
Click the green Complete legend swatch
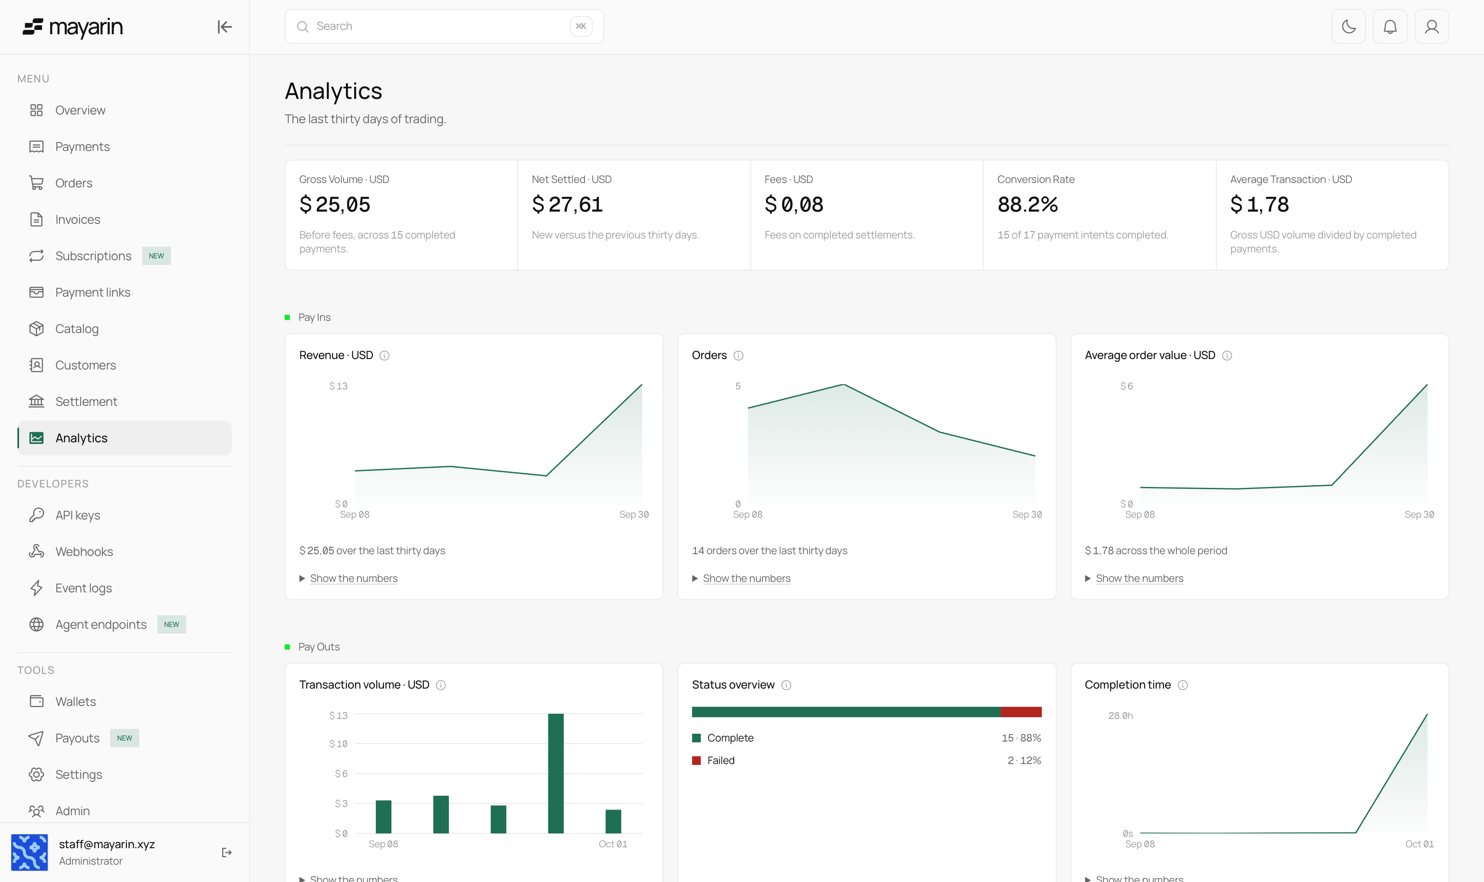point(696,738)
